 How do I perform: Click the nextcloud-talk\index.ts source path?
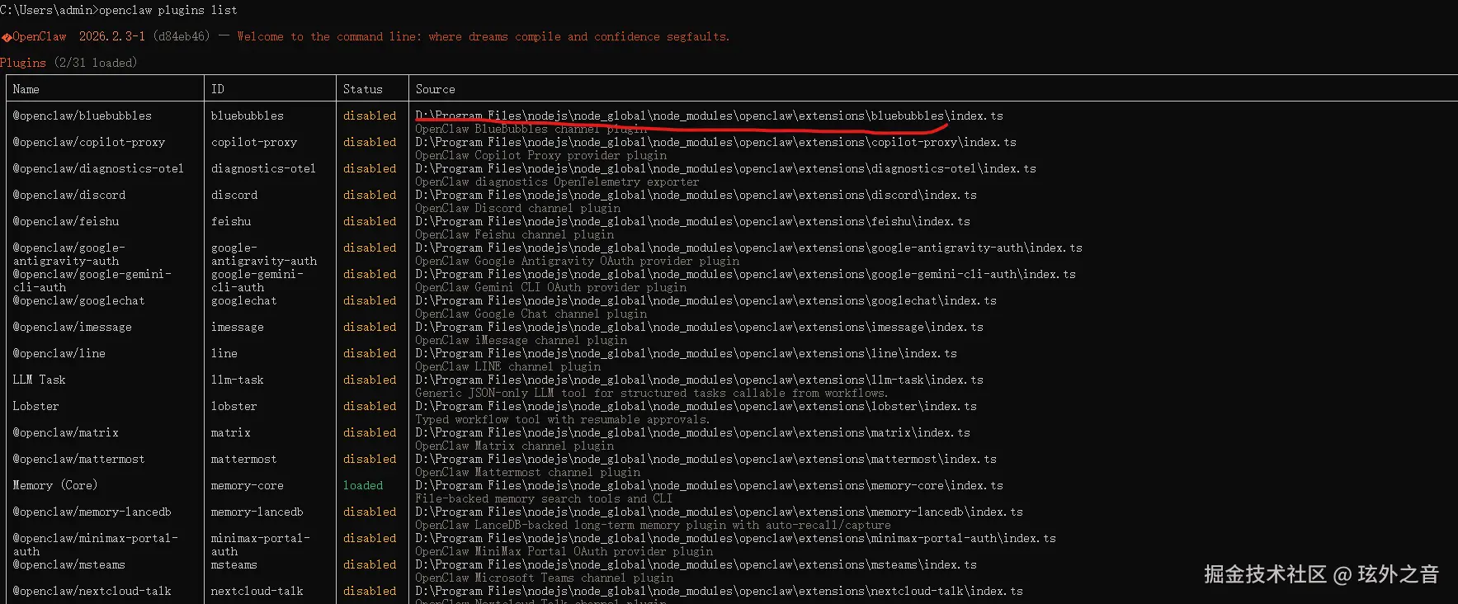(720, 591)
